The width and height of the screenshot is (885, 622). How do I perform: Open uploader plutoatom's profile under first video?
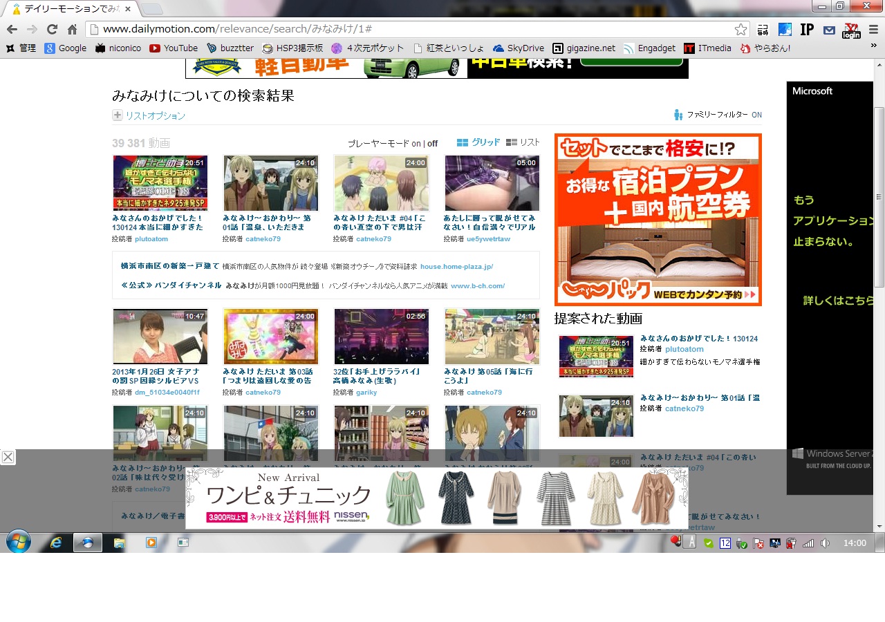(x=151, y=239)
